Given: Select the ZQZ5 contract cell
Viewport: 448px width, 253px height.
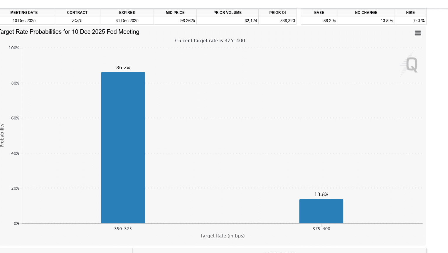Looking at the screenshot, I should (77, 21).
